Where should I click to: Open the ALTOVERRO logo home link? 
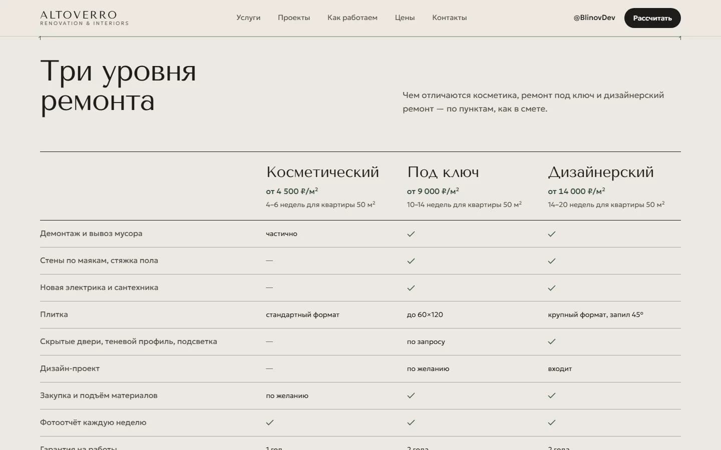tap(84, 18)
